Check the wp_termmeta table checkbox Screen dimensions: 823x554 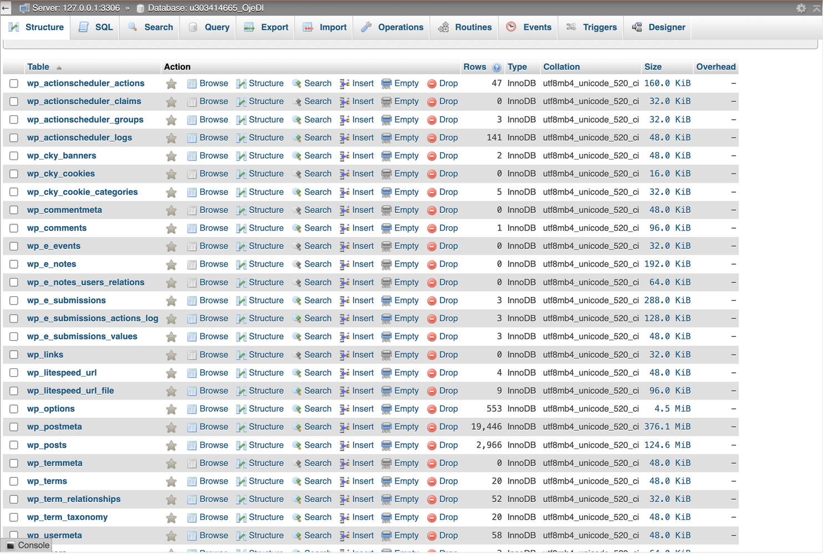coord(14,463)
